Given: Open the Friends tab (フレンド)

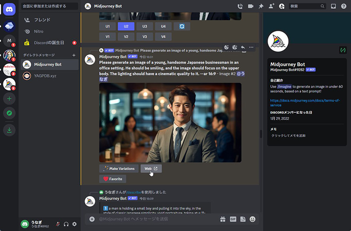Looking at the screenshot, I should pos(42,20).
